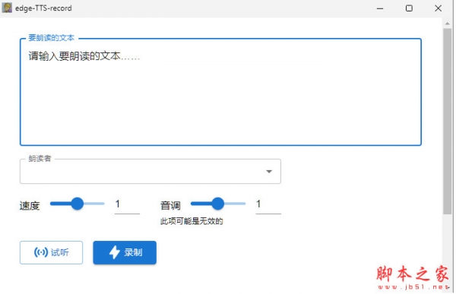Close the edge-TTS-record window
This screenshot has width=456, height=294.
pos(439,8)
